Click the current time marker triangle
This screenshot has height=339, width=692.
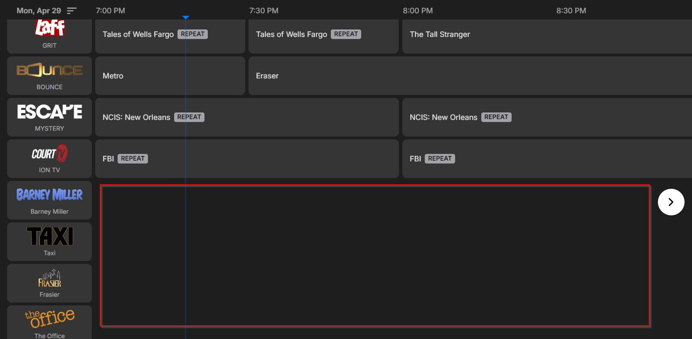coord(186,17)
